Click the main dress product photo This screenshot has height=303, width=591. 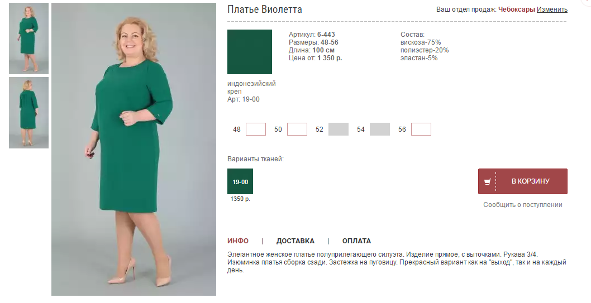[134, 150]
